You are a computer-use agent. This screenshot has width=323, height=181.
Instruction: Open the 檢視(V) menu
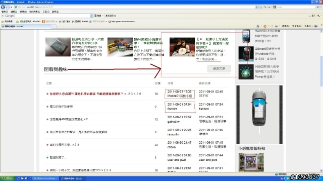click(x=23, y=12)
